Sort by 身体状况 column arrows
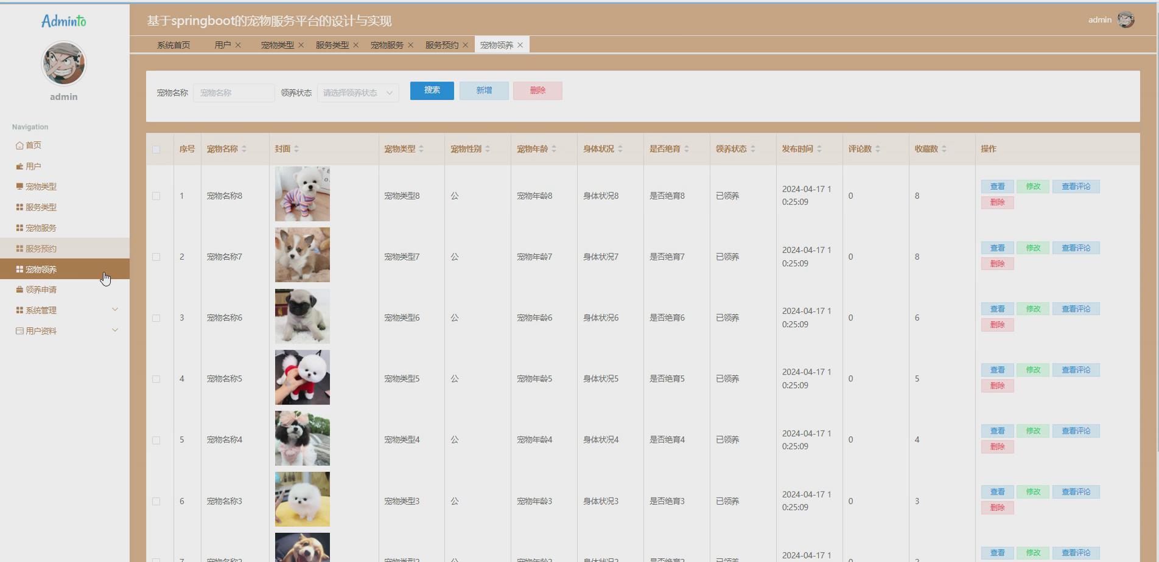 coord(620,149)
